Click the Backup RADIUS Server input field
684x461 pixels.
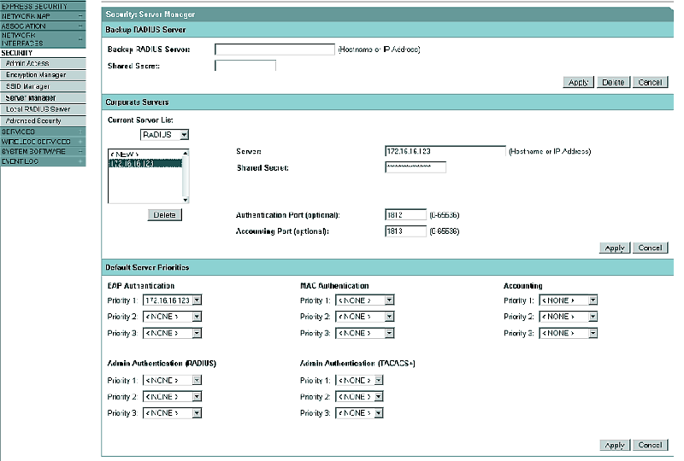coord(274,50)
